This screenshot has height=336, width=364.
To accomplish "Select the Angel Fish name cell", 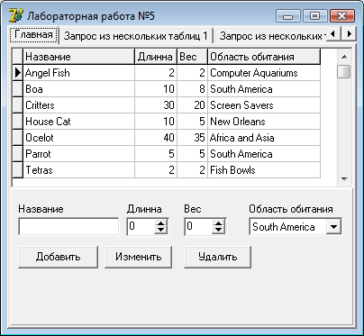I will click(x=78, y=73).
